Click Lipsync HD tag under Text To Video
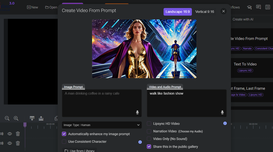 (245, 71)
